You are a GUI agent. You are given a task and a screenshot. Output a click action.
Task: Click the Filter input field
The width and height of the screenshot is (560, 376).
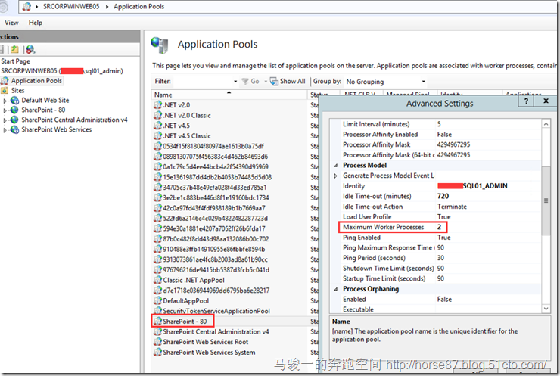[x=203, y=82]
